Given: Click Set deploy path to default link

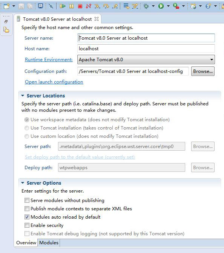Looking at the screenshot, I should click(80, 157).
